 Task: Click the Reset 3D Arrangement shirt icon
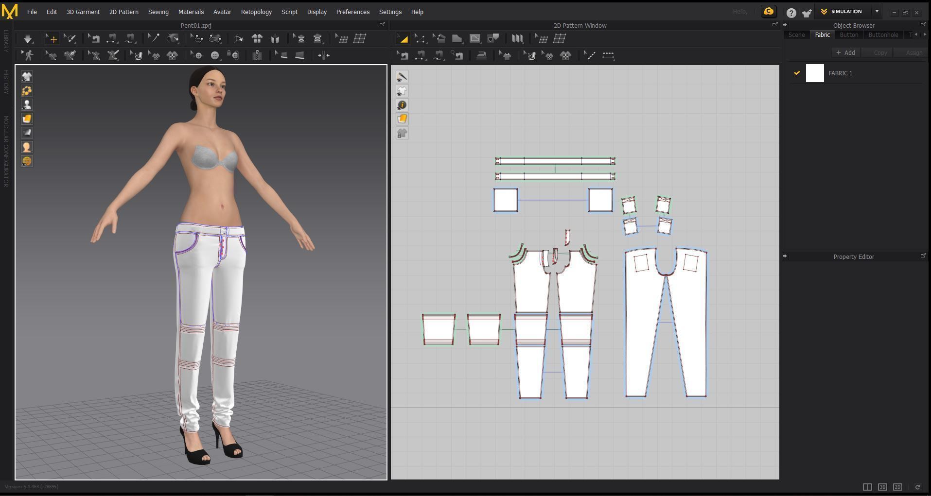(257, 39)
